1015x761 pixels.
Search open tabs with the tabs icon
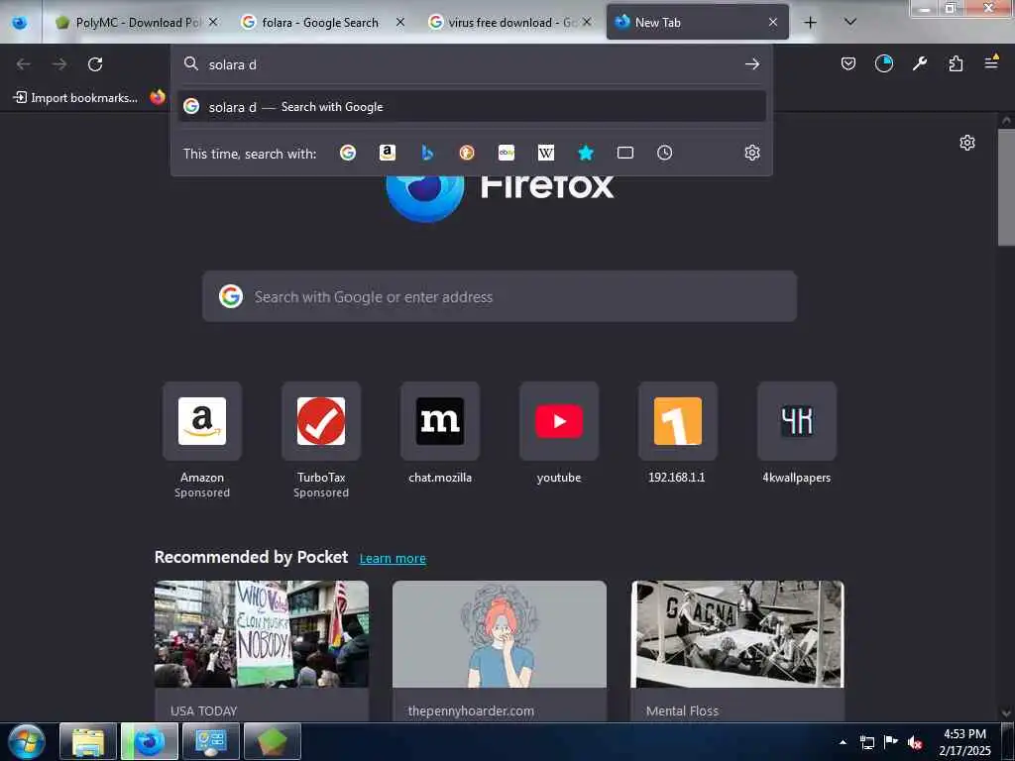tap(625, 153)
